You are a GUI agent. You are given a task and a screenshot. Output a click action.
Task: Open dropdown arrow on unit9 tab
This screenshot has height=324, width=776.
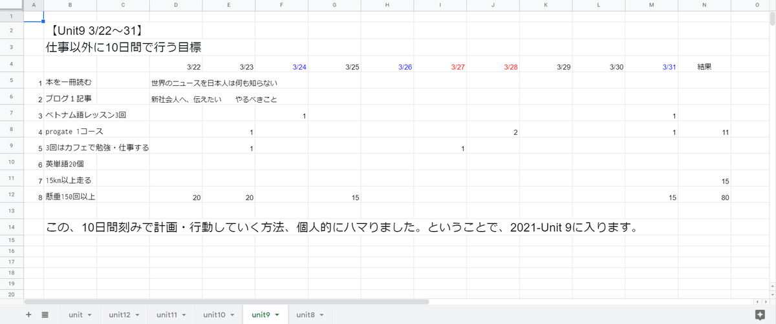(277, 315)
